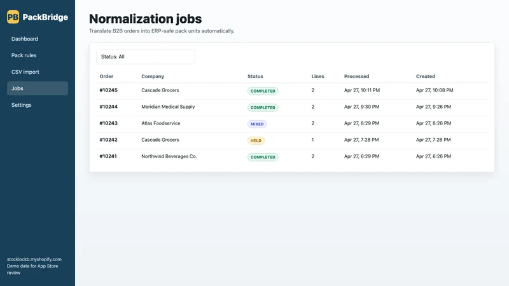Click COMPLETED badge for order #10241
This screenshot has height=286, width=509.
(263, 157)
